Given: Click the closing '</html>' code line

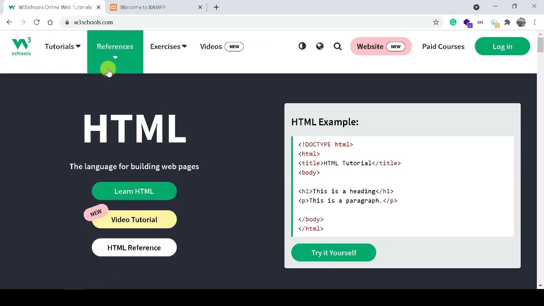Looking at the screenshot, I should [x=311, y=229].
